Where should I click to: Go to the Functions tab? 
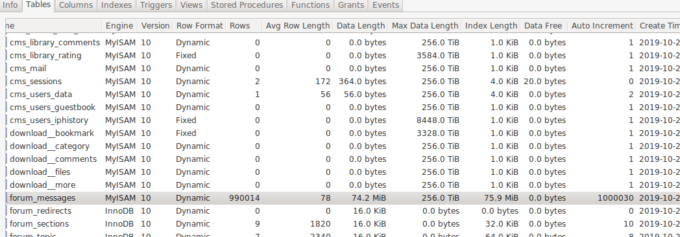click(311, 6)
